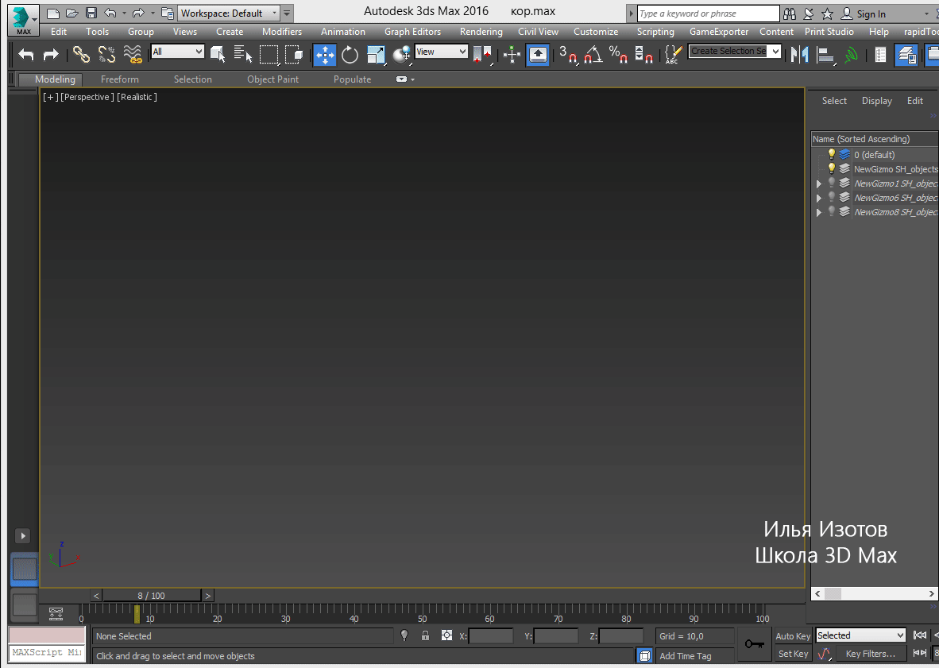Select the Select Object tool

[217, 54]
